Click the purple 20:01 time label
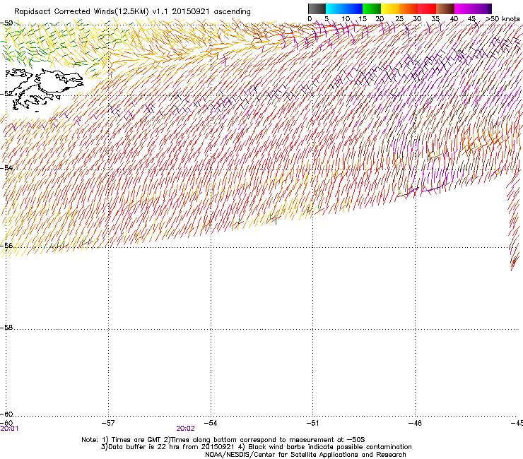523x459 pixels. (x=9, y=429)
